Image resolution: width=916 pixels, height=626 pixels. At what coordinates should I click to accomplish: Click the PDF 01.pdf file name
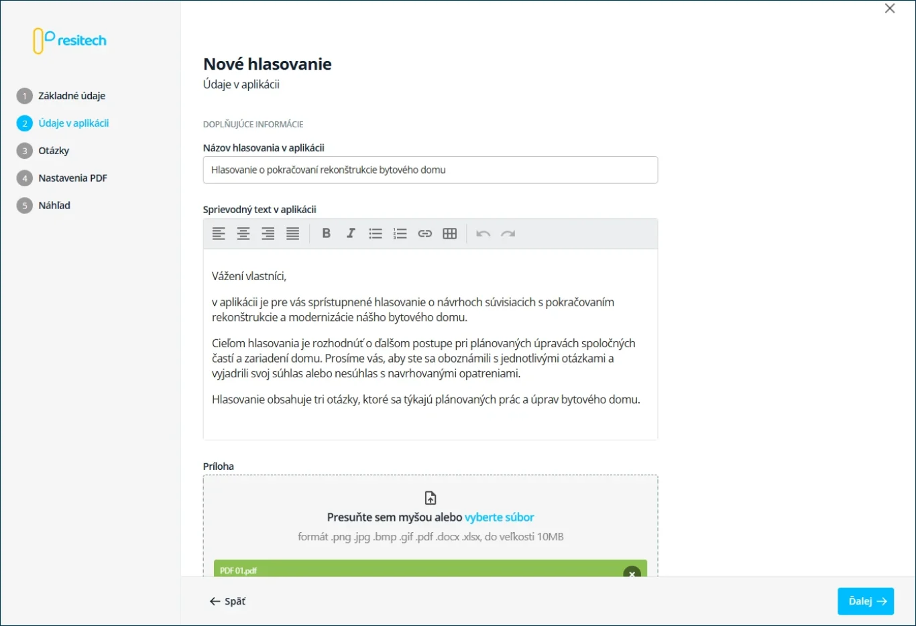point(238,571)
